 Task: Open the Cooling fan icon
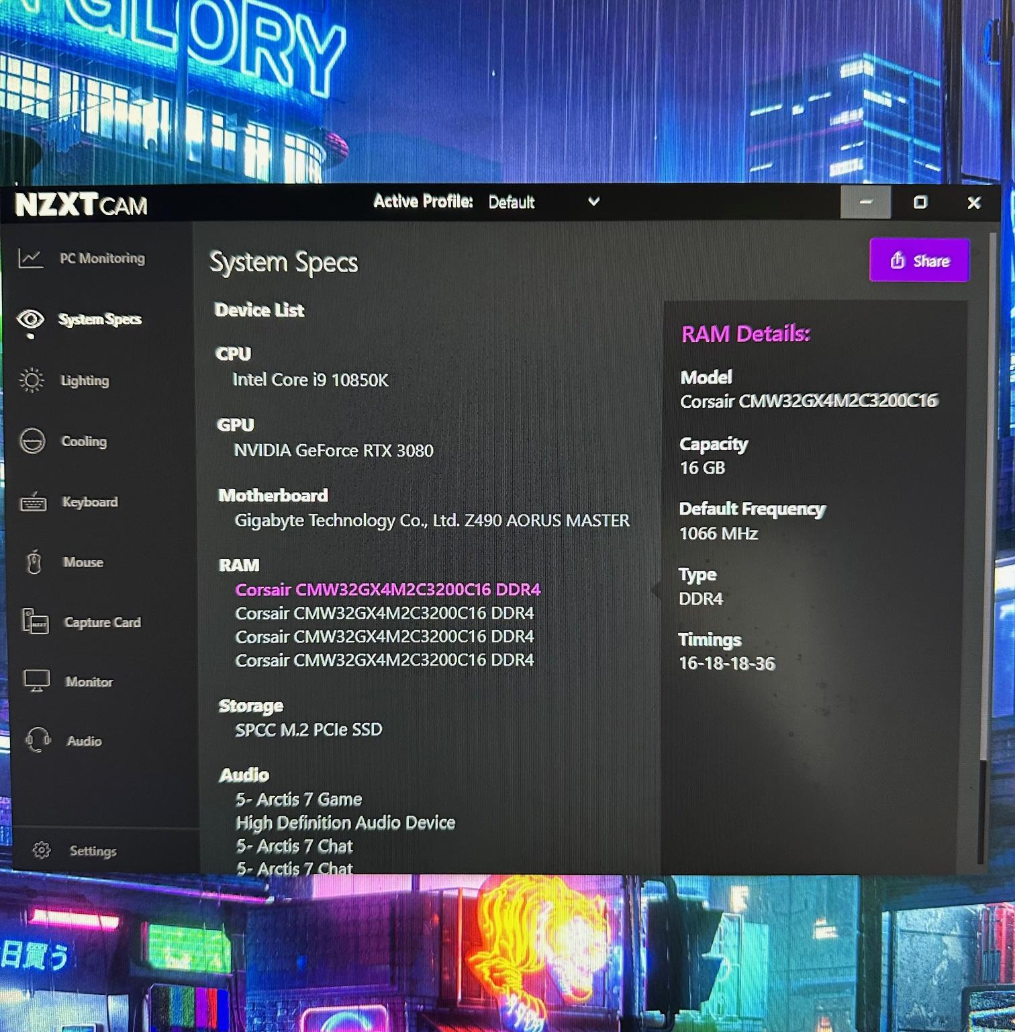[x=32, y=441]
